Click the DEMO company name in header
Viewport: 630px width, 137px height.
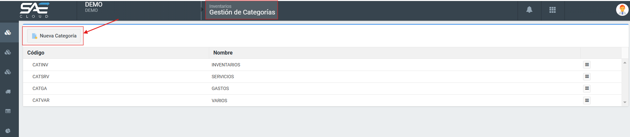point(94,5)
